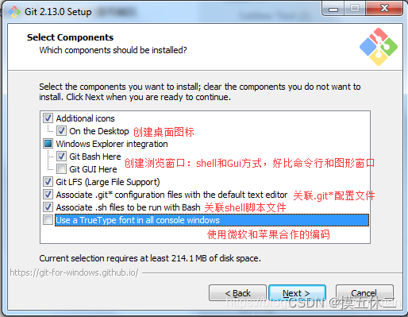Toggle the On the Desktop checkbox

point(61,131)
